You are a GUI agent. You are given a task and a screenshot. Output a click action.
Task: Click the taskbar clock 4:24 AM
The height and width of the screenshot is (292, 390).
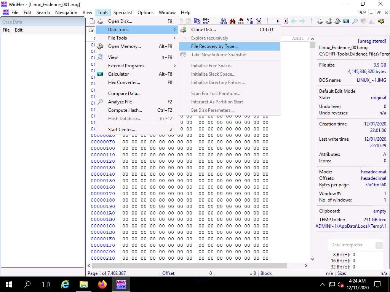pyautogui.click(x=357, y=281)
